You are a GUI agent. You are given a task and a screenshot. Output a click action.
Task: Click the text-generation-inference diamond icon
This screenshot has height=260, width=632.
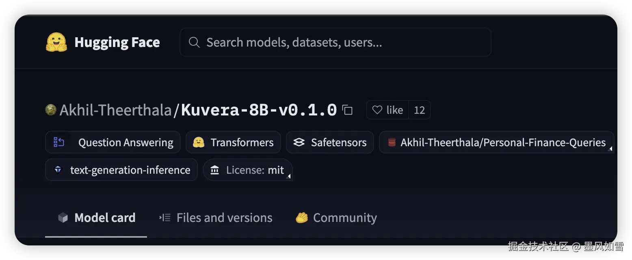coord(58,170)
